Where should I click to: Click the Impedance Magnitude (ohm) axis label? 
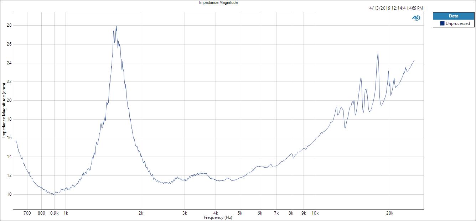click(4, 110)
